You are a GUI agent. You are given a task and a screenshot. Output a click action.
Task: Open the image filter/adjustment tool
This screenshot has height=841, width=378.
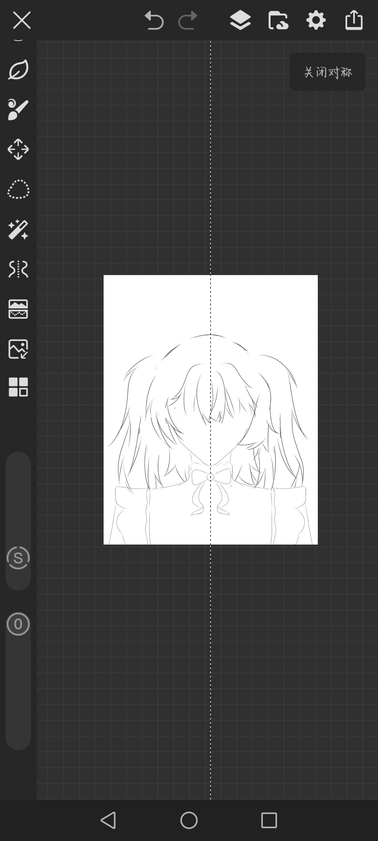18,309
